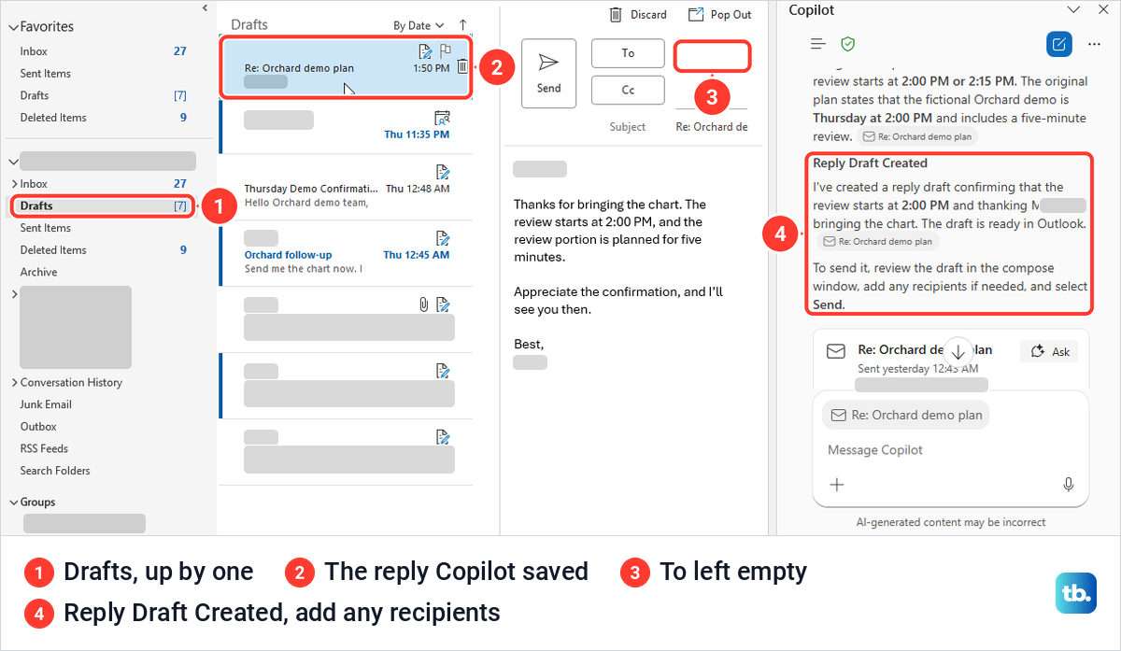This screenshot has width=1121, height=651.
Task: Click draft icon on Re: Orchard demo plan
Action: click(426, 50)
